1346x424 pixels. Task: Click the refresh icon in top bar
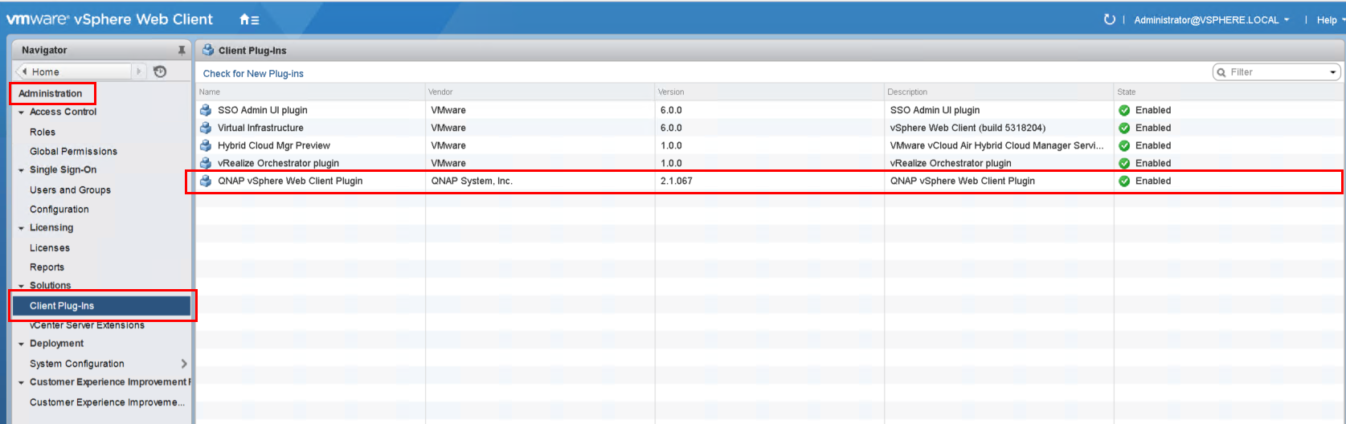[1109, 19]
